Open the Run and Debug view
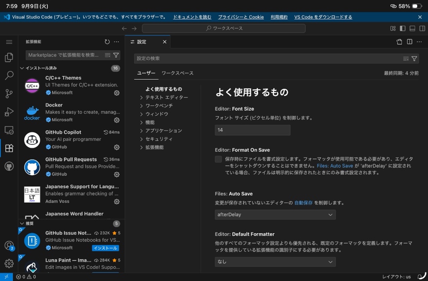 (x=9, y=112)
